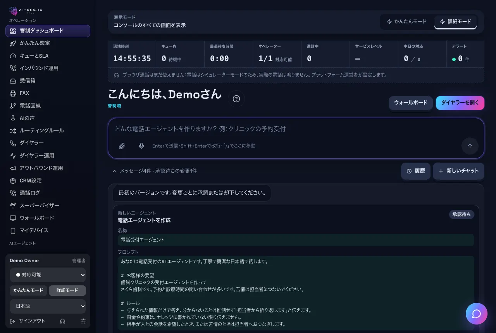496x333 pixels.
Task: Click ダイヤラーを開く button
Action: coord(460,103)
